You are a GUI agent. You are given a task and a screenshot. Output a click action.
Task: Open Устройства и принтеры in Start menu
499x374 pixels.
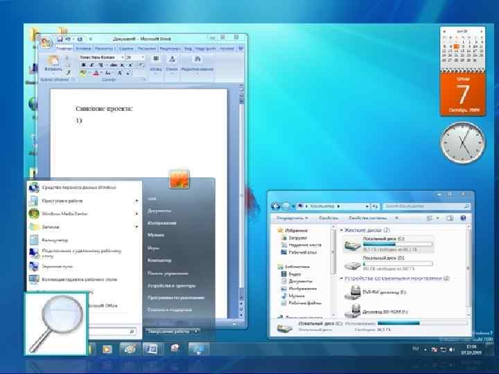172,285
